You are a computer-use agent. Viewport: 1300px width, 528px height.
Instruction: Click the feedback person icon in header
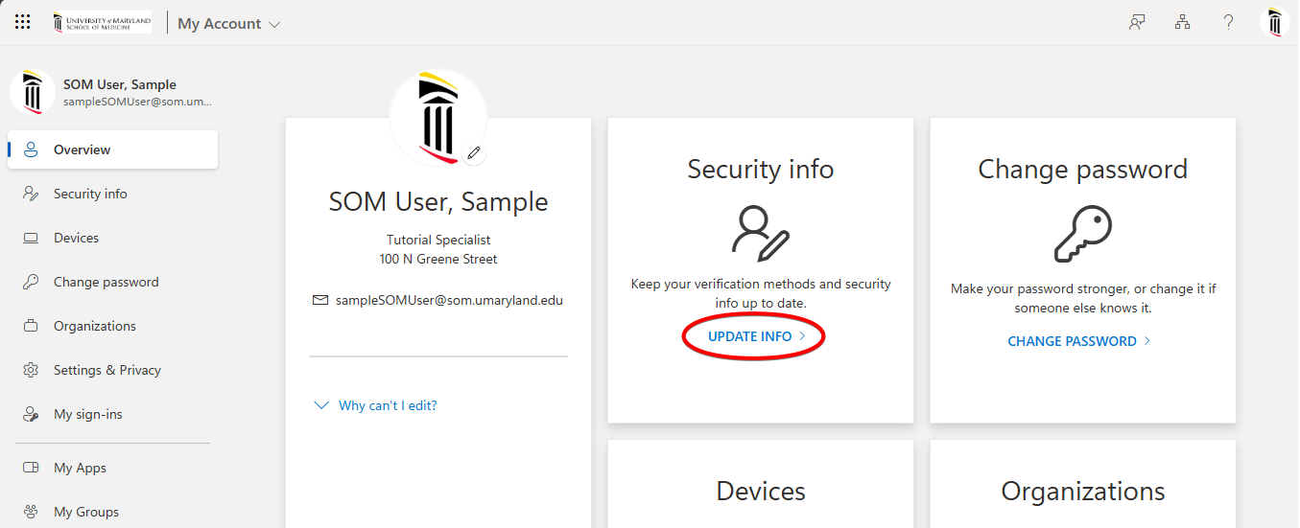click(x=1137, y=23)
